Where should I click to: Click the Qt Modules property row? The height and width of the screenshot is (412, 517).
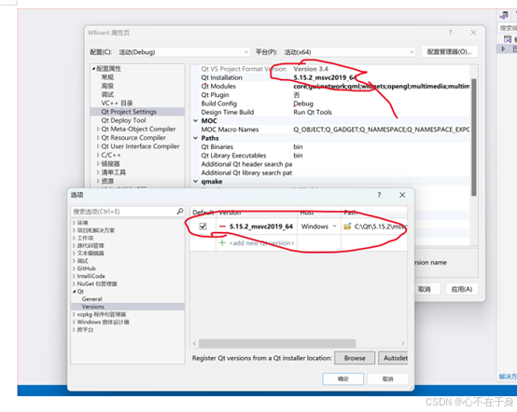click(330, 87)
